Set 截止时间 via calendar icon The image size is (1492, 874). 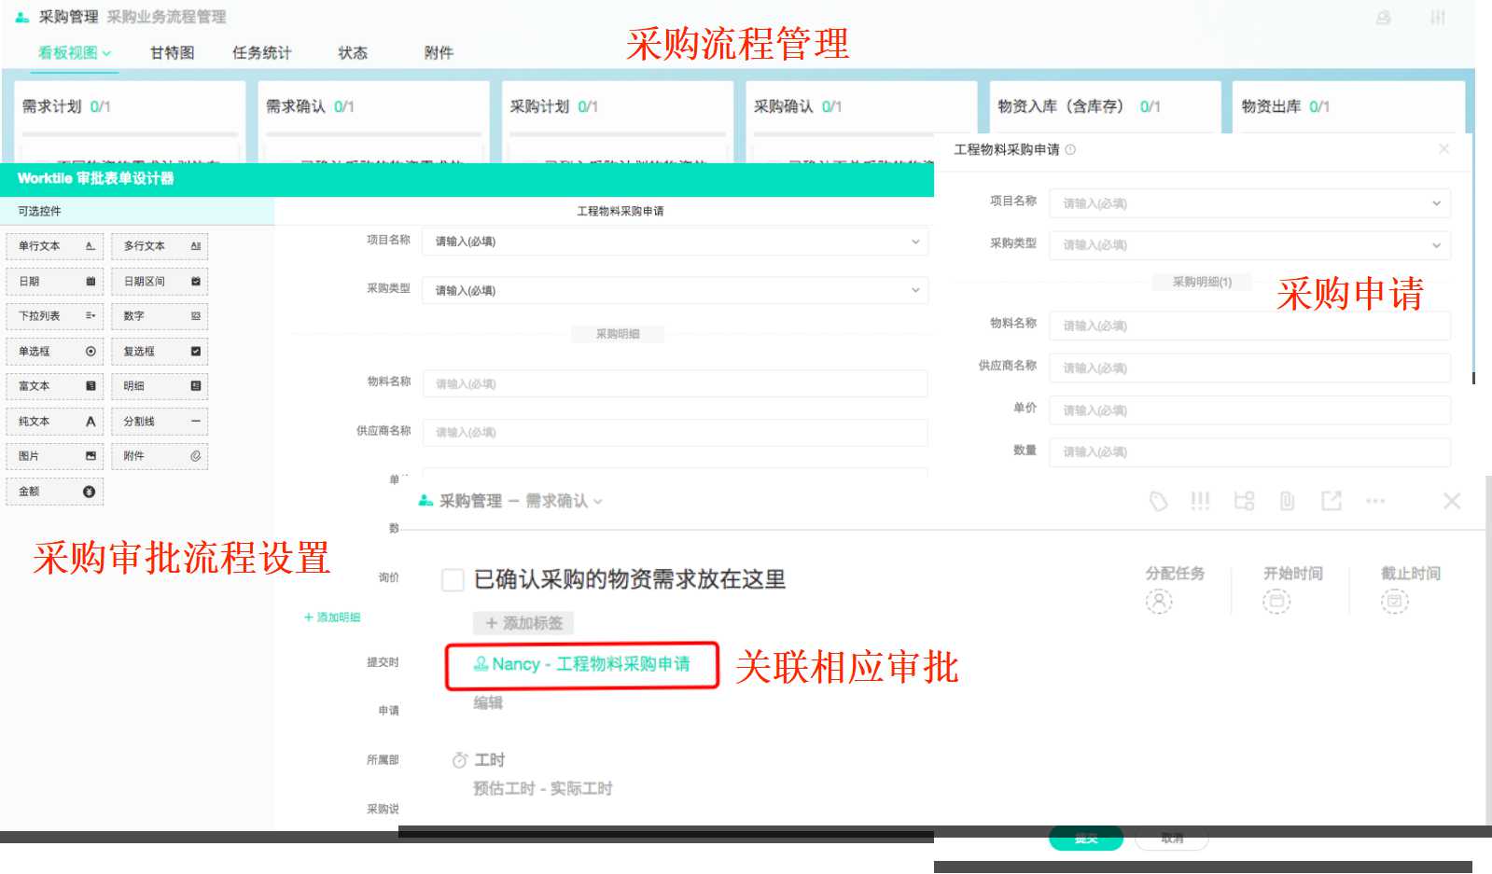pos(1394,602)
